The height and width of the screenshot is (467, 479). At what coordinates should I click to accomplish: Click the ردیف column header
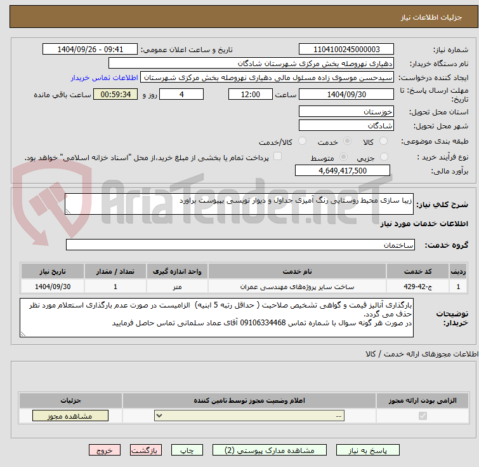coord(458,271)
